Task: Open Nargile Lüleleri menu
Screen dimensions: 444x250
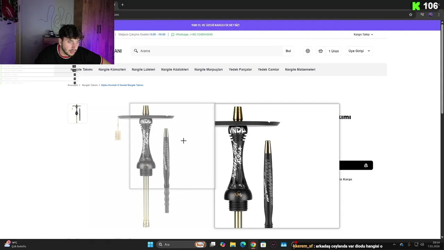Action: coord(143,69)
